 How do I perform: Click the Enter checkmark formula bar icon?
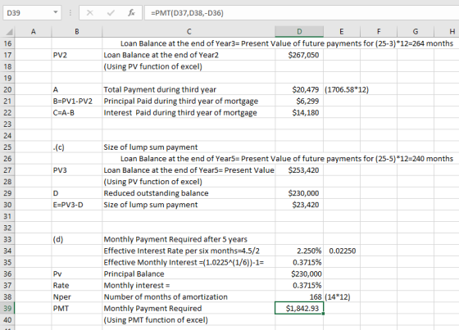click(x=111, y=13)
